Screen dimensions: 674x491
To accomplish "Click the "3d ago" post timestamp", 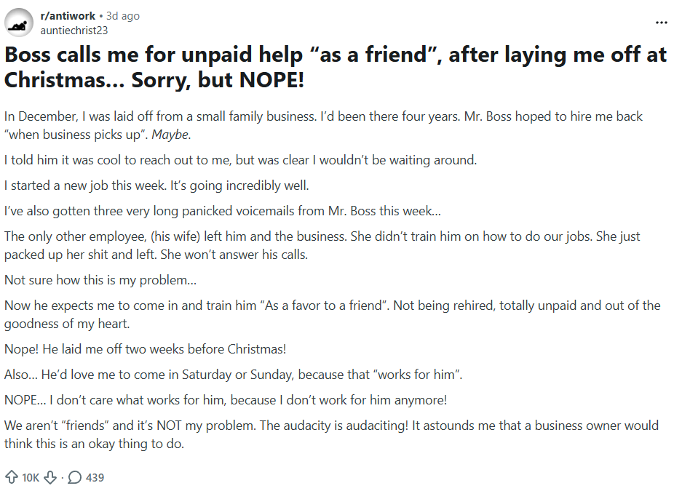I will [122, 16].
